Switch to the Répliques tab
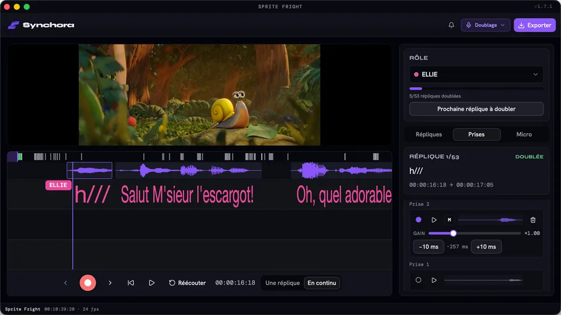561x315 pixels. [x=428, y=134]
